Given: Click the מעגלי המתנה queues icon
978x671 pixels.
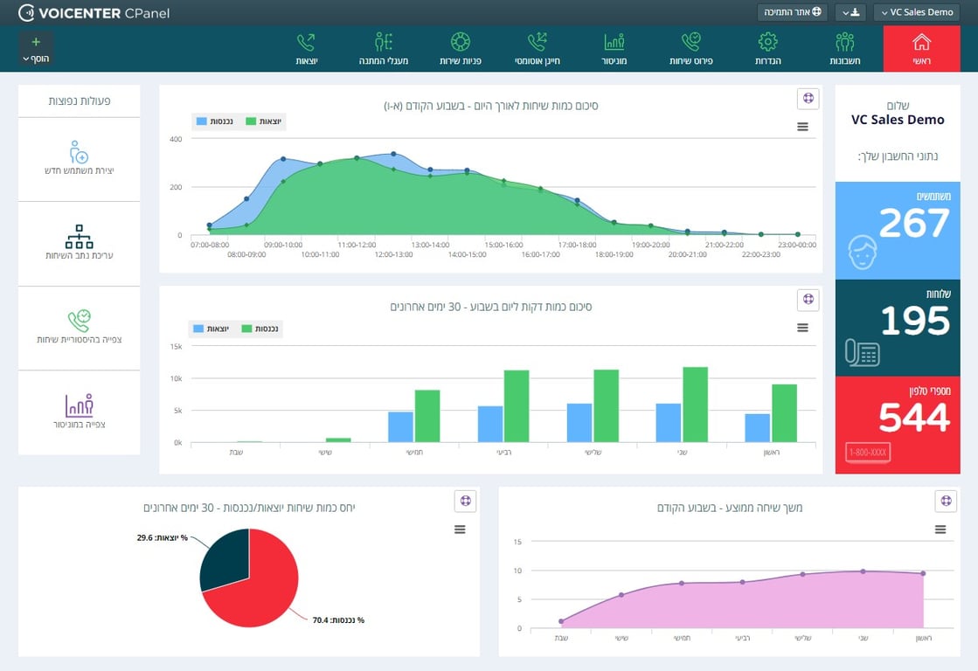Looking at the screenshot, I should pos(384,42).
